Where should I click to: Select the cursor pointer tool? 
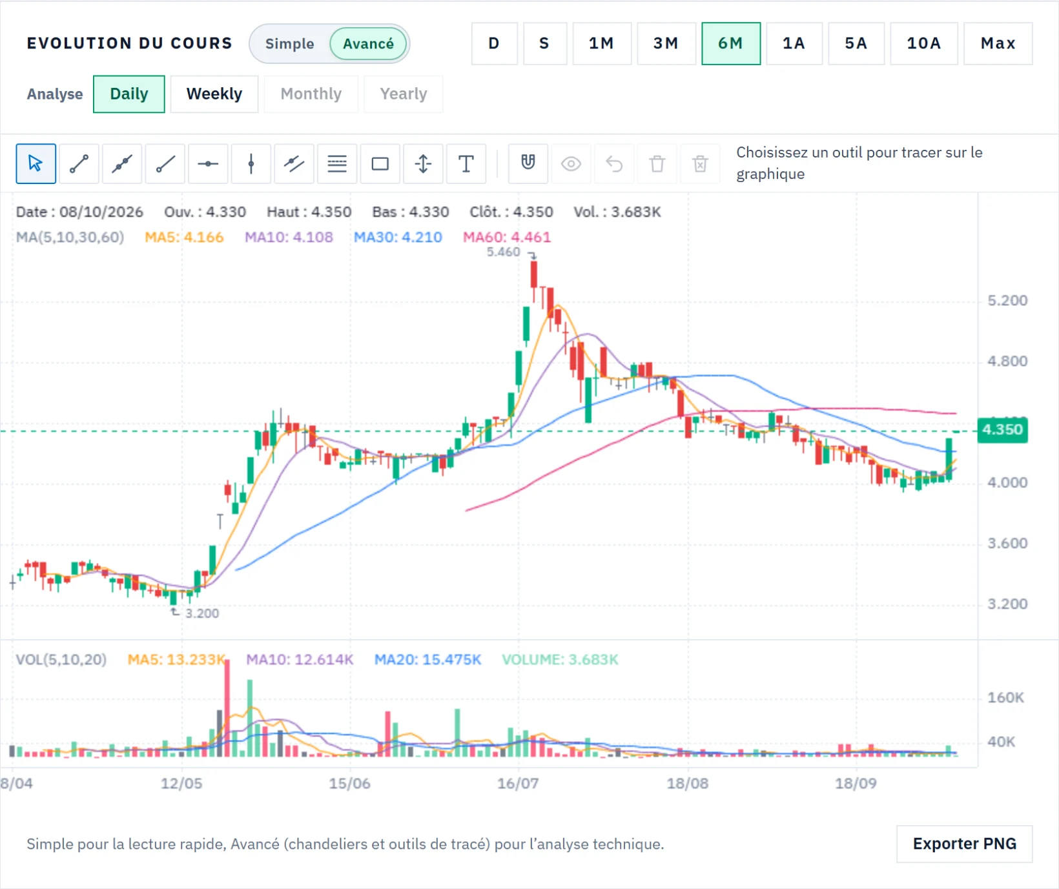coord(36,164)
